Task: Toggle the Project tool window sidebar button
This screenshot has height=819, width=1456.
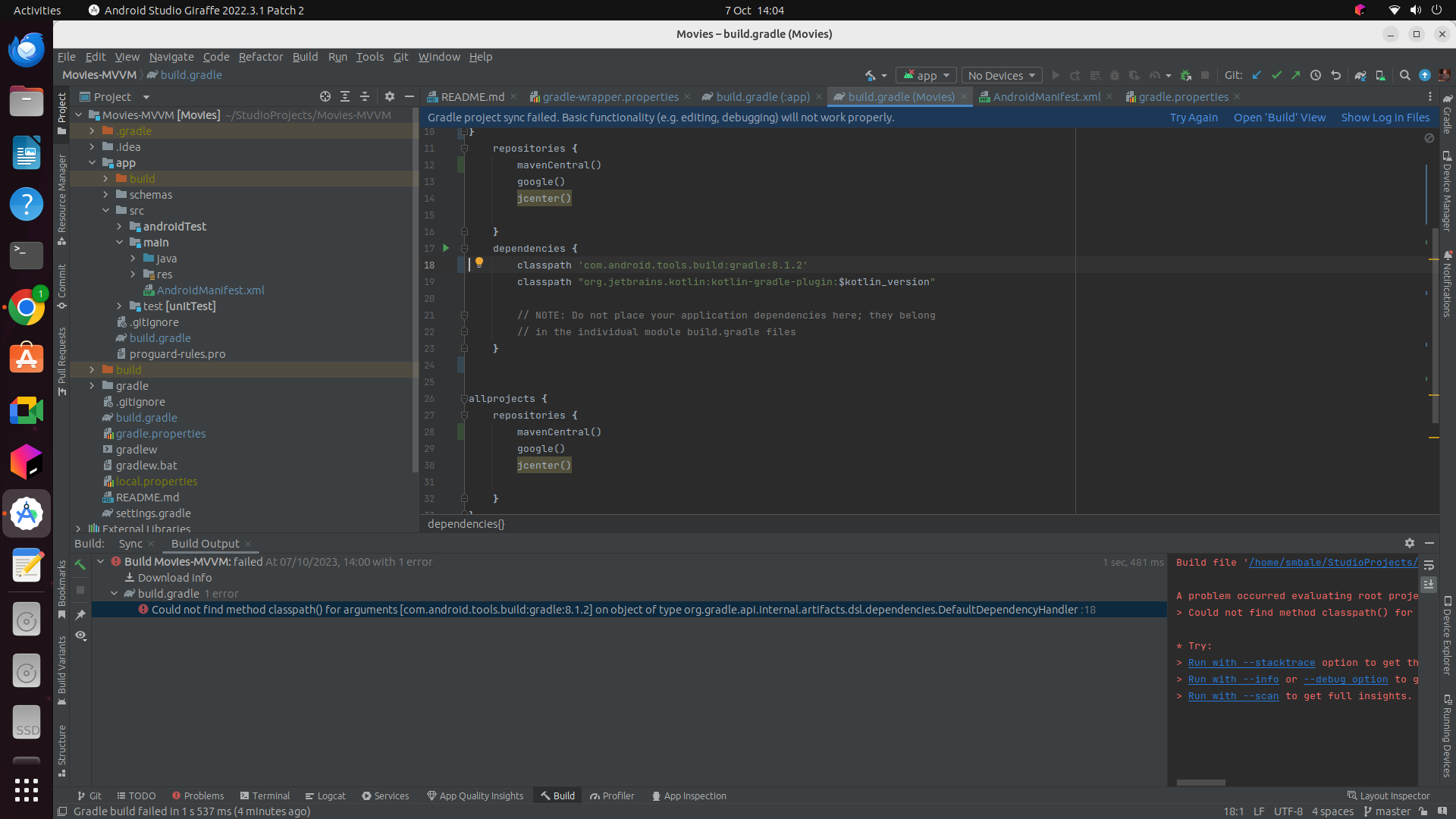Action: (x=62, y=114)
